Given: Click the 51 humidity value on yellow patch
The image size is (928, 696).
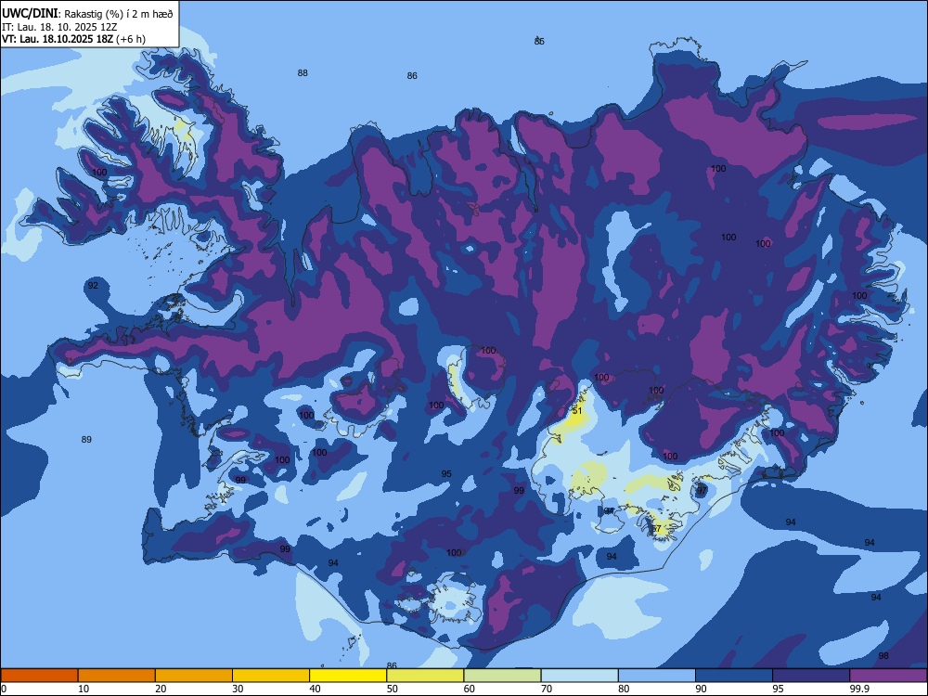Looking at the screenshot, I should pyautogui.click(x=577, y=410).
